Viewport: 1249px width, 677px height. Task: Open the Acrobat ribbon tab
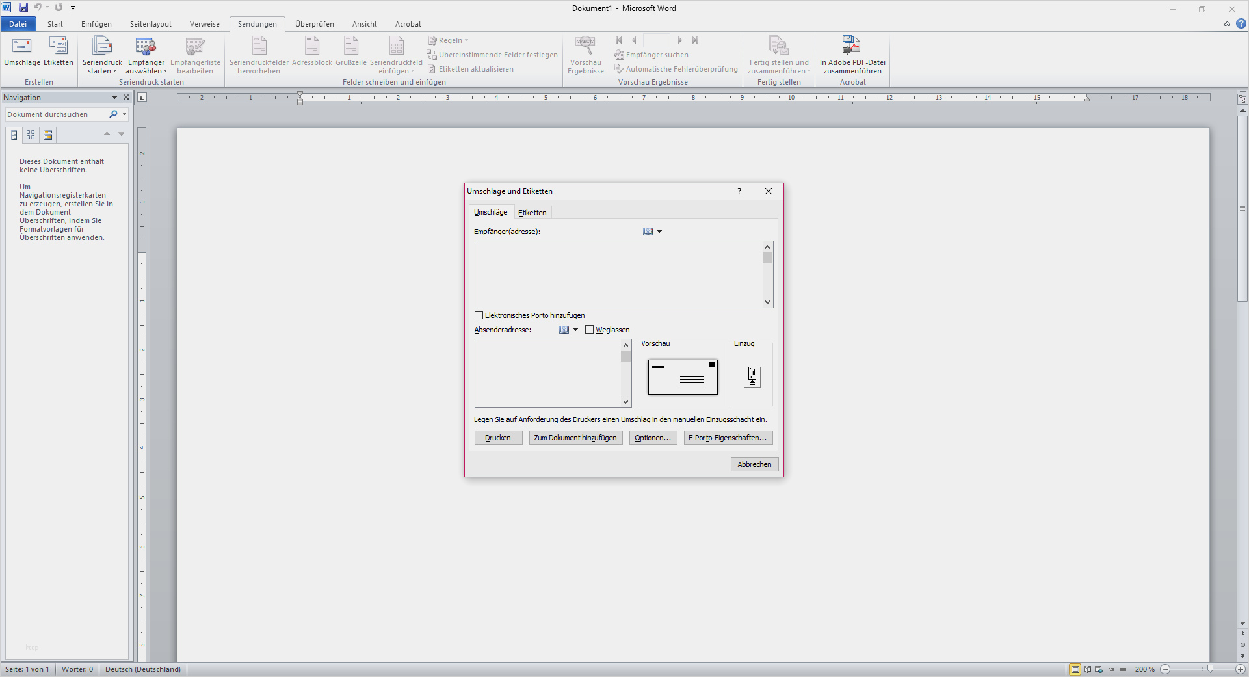pyautogui.click(x=408, y=24)
